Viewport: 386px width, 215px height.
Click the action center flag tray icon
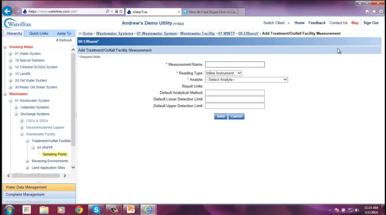[337, 210]
